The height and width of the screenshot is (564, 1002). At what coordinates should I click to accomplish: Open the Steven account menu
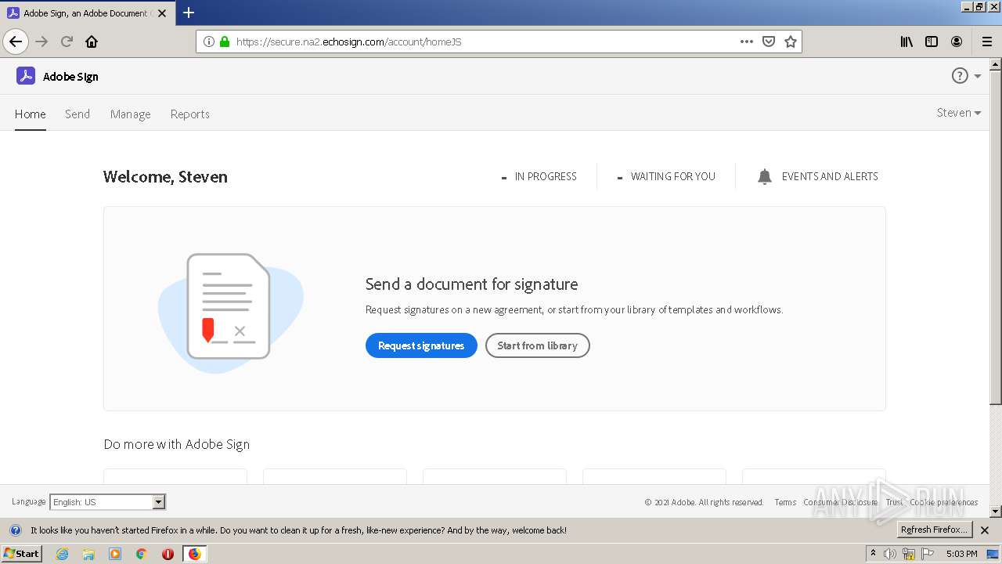(x=958, y=113)
